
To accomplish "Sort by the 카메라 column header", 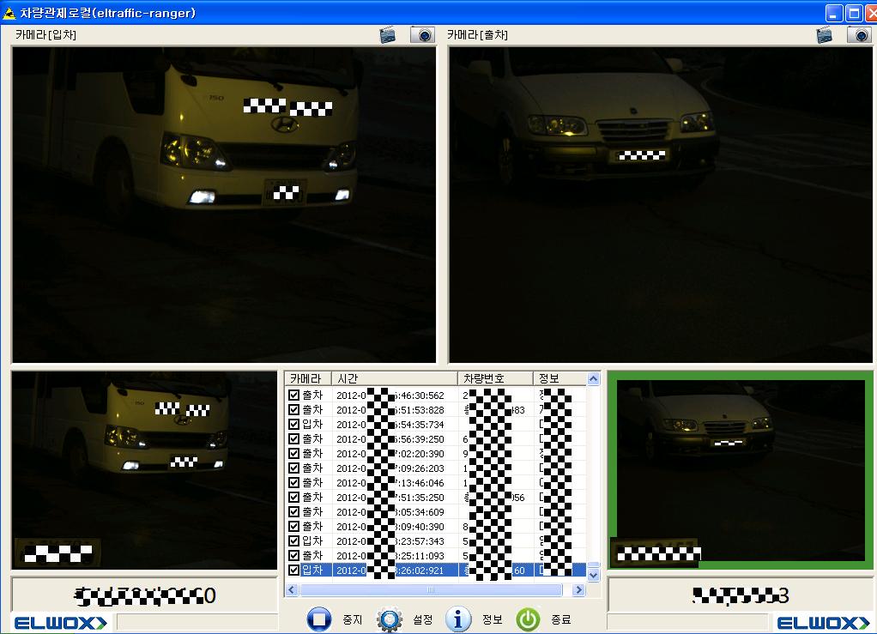I will tap(307, 378).
